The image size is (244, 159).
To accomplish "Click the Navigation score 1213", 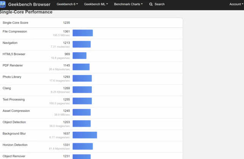I will point(67,43).
